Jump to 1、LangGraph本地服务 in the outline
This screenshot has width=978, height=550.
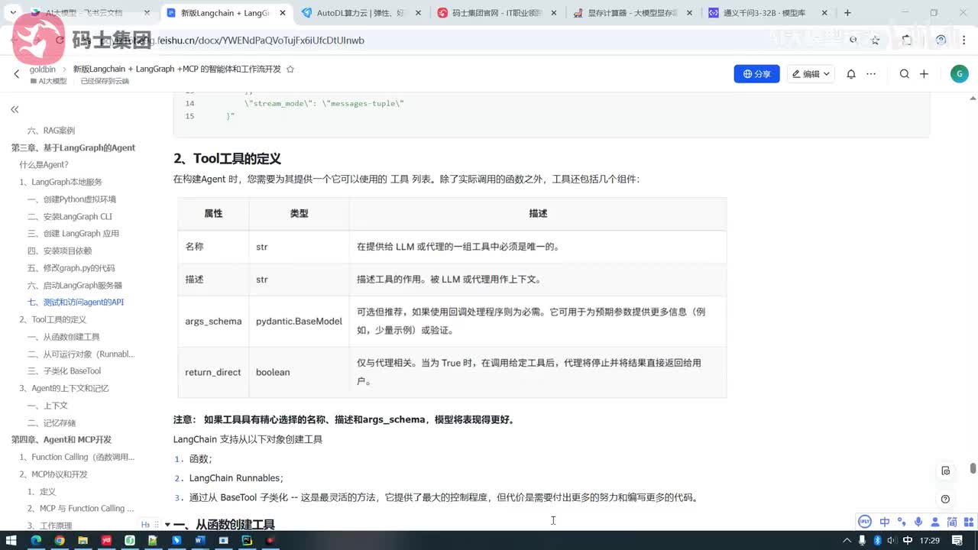coord(60,182)
